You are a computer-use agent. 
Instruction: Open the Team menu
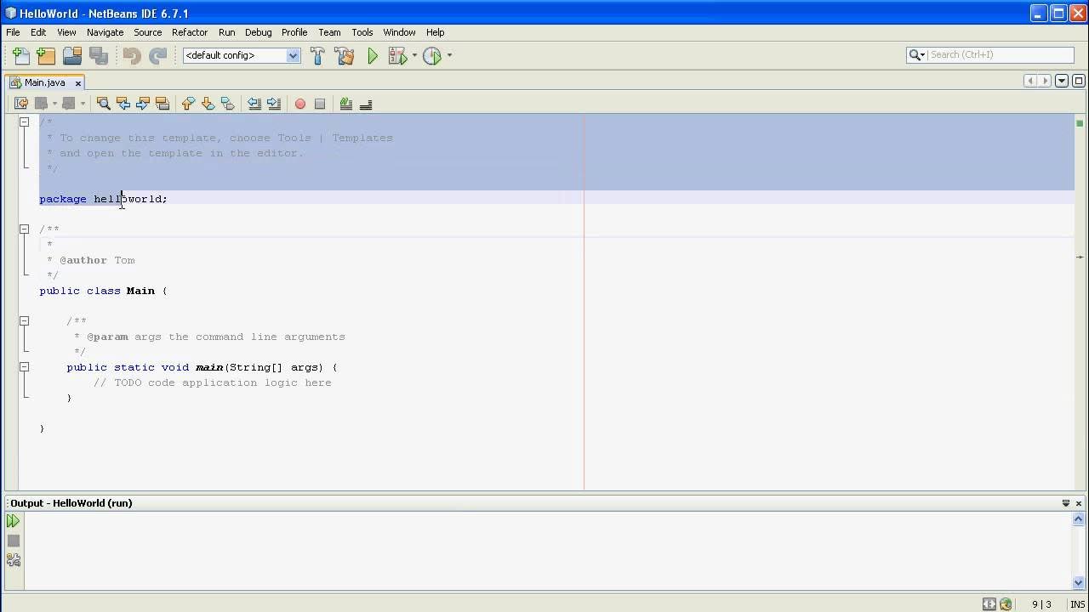[329, 32]
